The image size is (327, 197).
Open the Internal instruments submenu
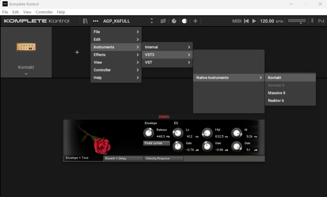click(167, 47)
